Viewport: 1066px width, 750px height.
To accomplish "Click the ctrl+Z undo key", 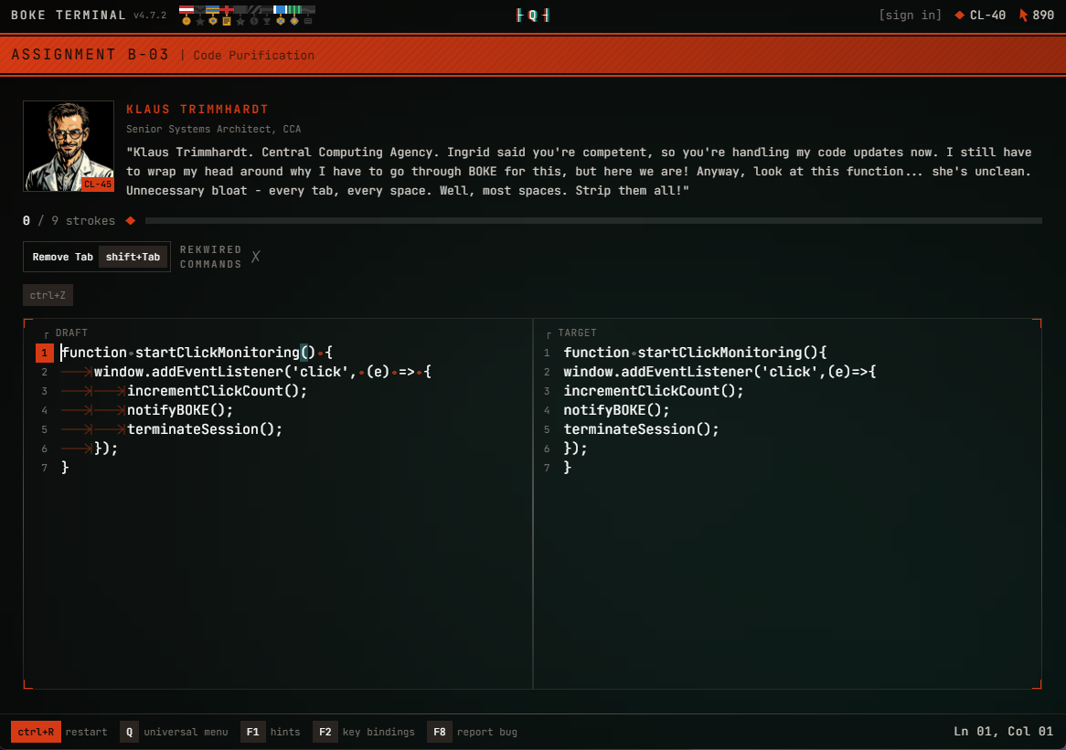I will tap(48, 295).
